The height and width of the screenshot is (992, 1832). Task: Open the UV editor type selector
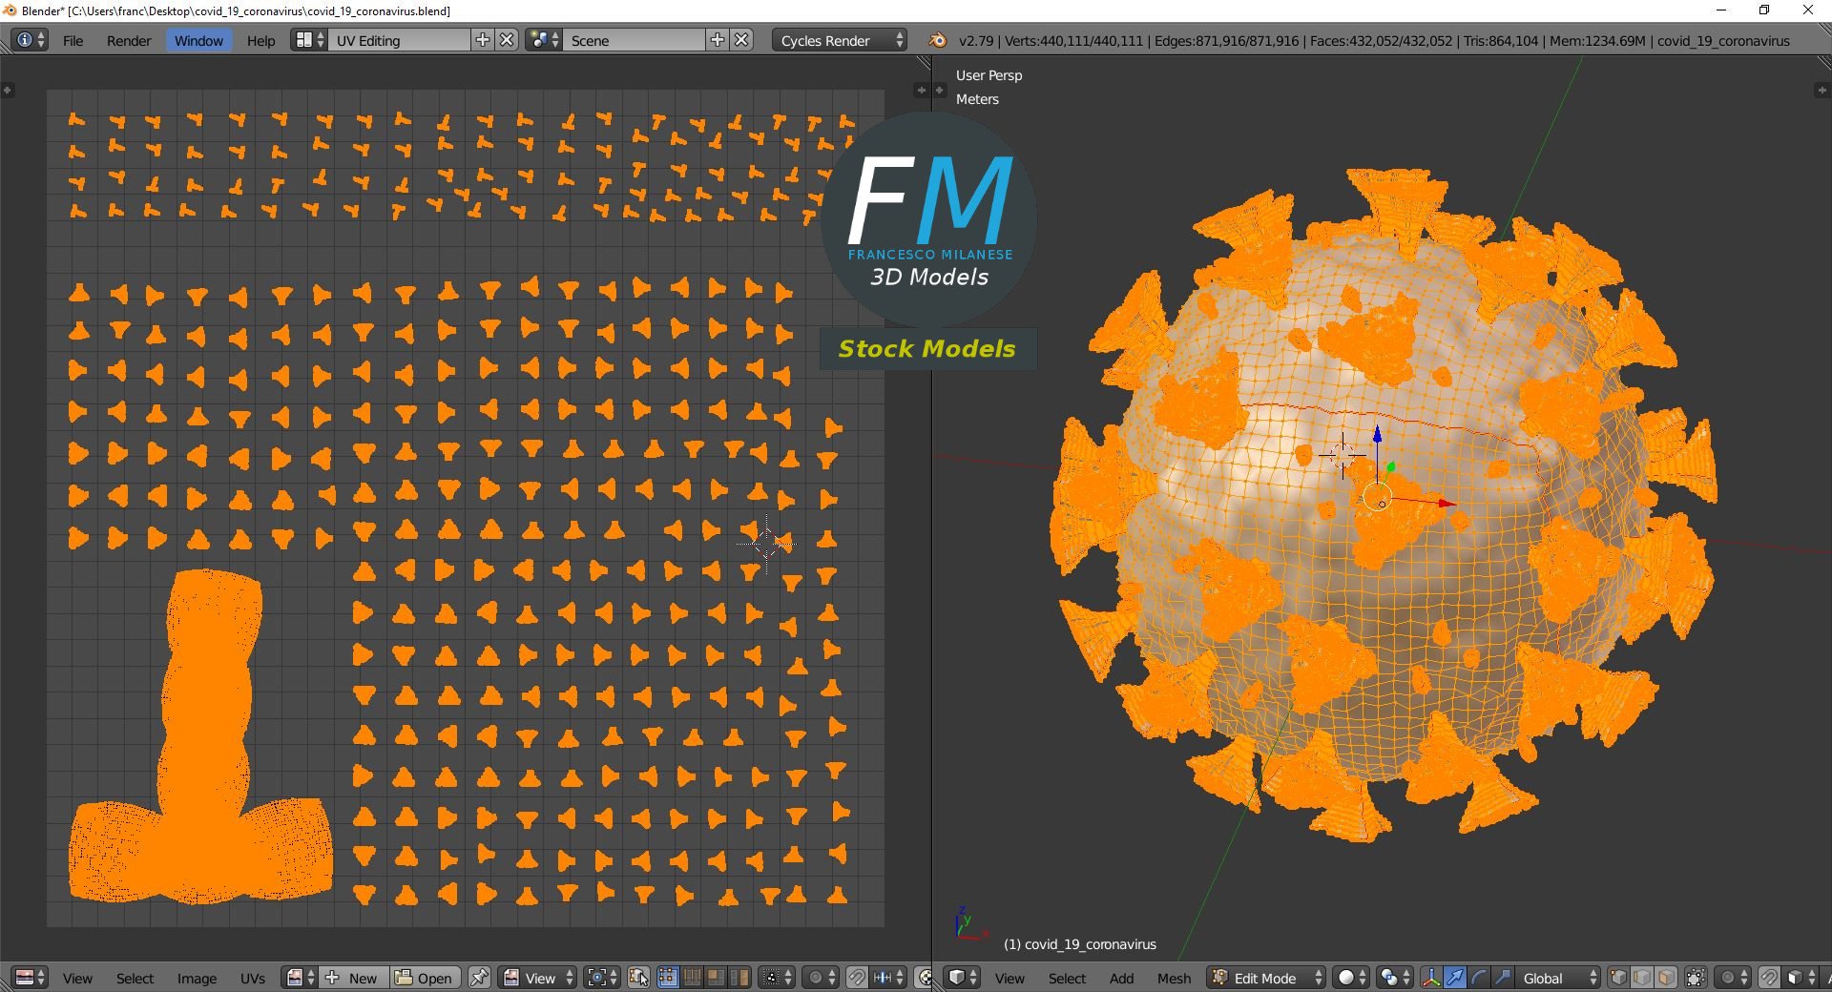[30, 978]
